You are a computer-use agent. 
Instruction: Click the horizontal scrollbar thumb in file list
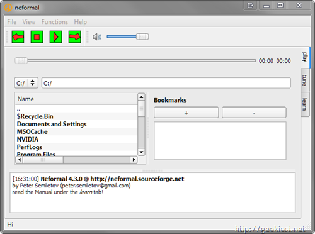(x=43, y=160)
